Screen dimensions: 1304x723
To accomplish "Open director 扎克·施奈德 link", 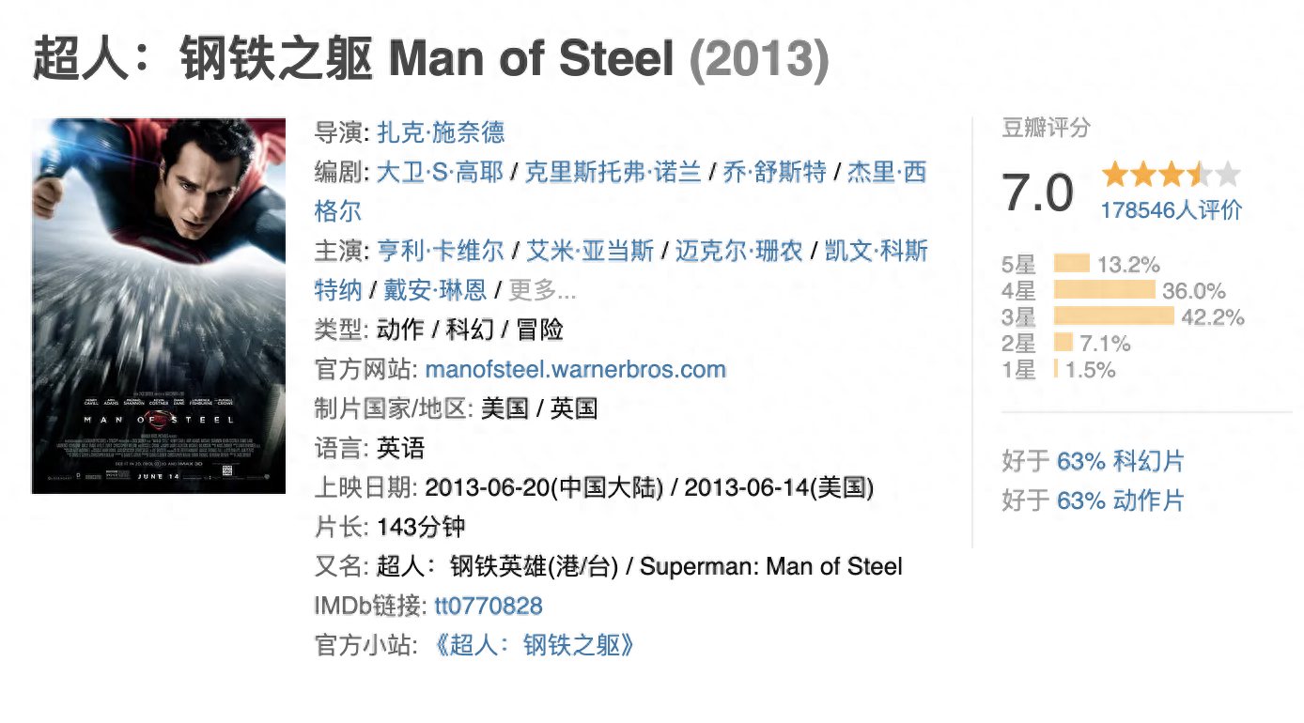I will [441, 132].
